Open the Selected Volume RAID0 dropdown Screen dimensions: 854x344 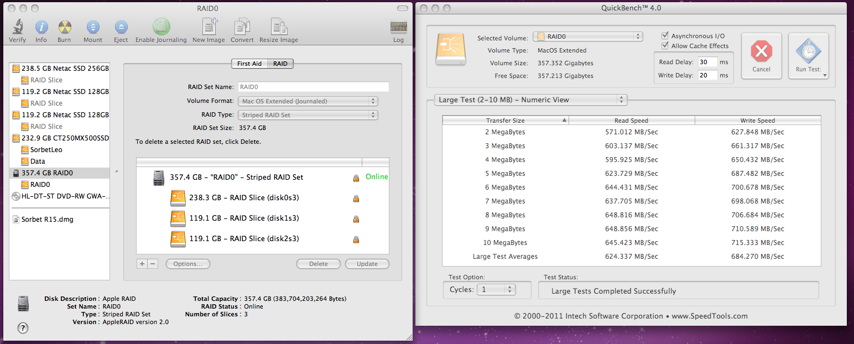tap(588, 37)
